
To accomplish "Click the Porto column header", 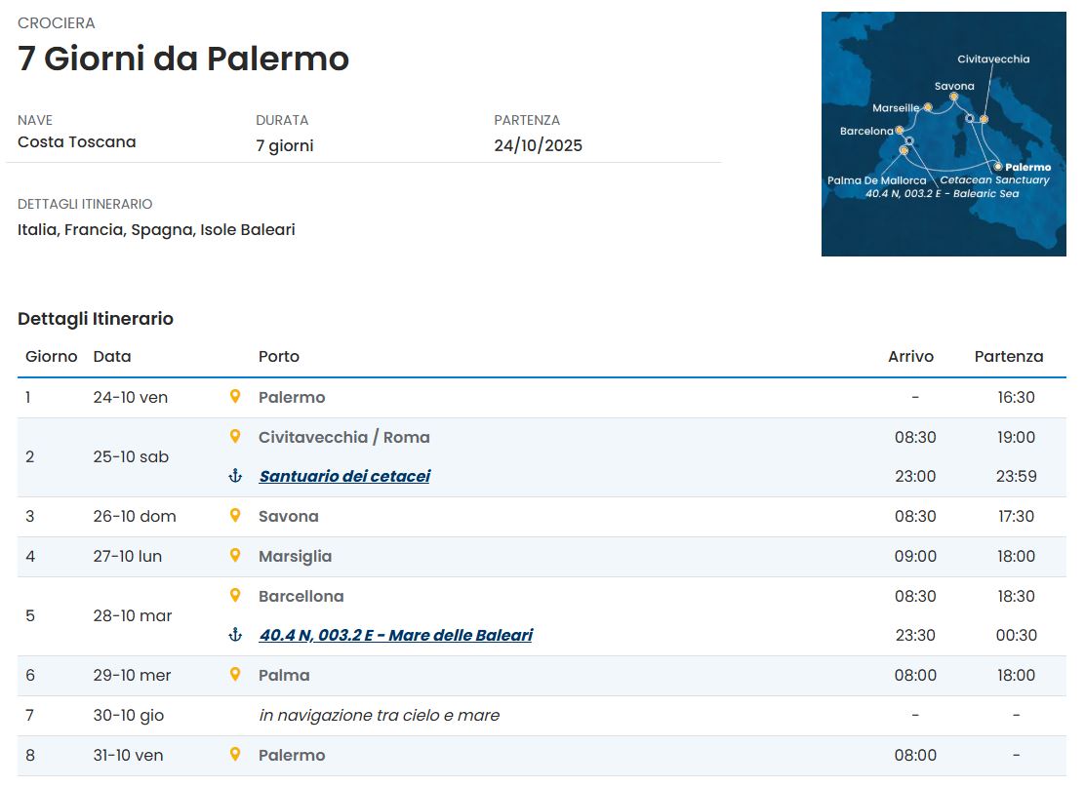I will coord(279,356).
